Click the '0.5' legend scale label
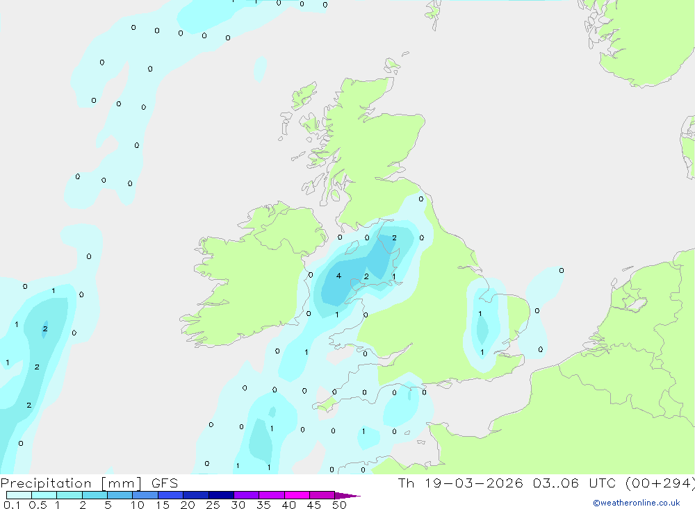Image resolution: width=695 pixels, height=509 pixels. [38, 505]
